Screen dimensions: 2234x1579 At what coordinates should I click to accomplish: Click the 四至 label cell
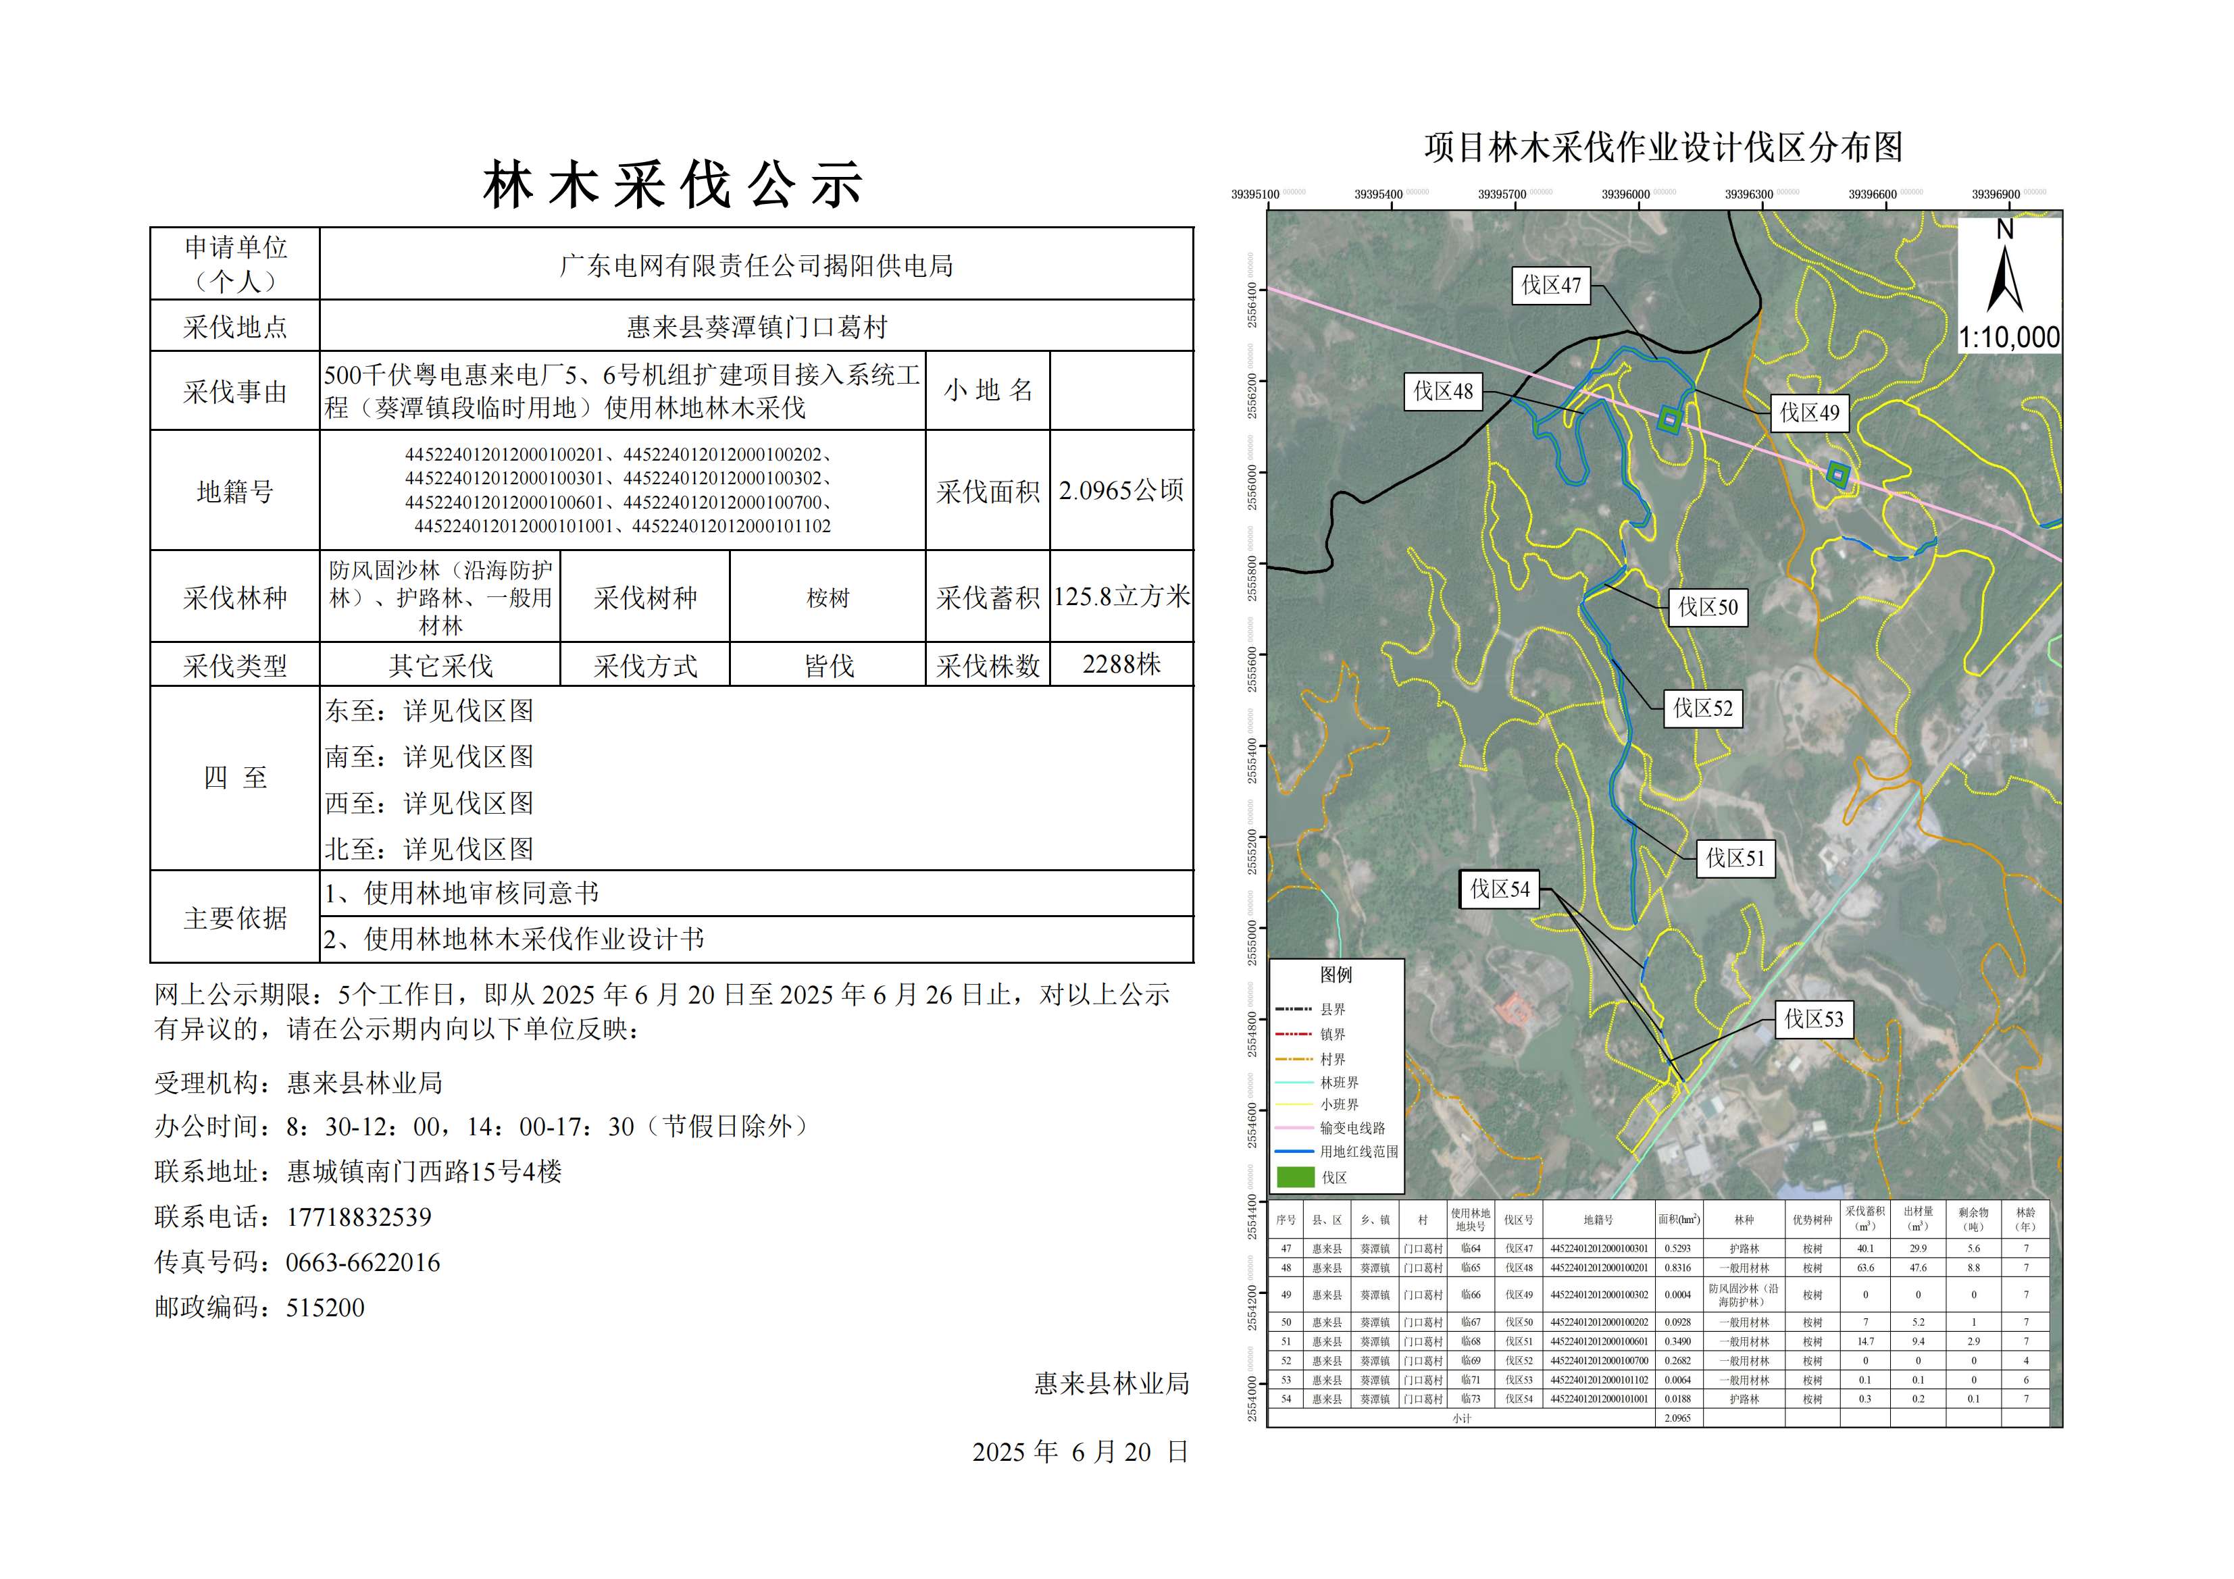pos(236,778)
